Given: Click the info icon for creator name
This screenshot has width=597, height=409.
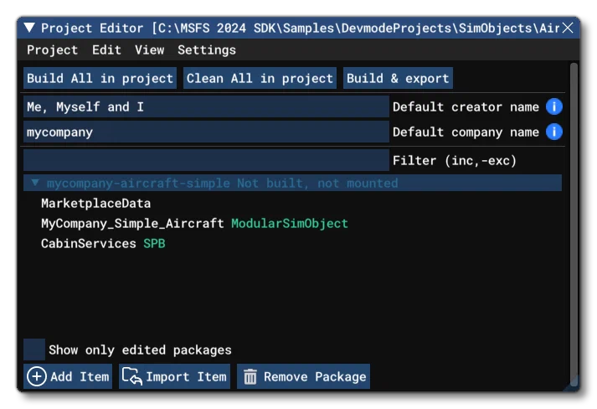Looking at the screenshot, I should point(554,106).
